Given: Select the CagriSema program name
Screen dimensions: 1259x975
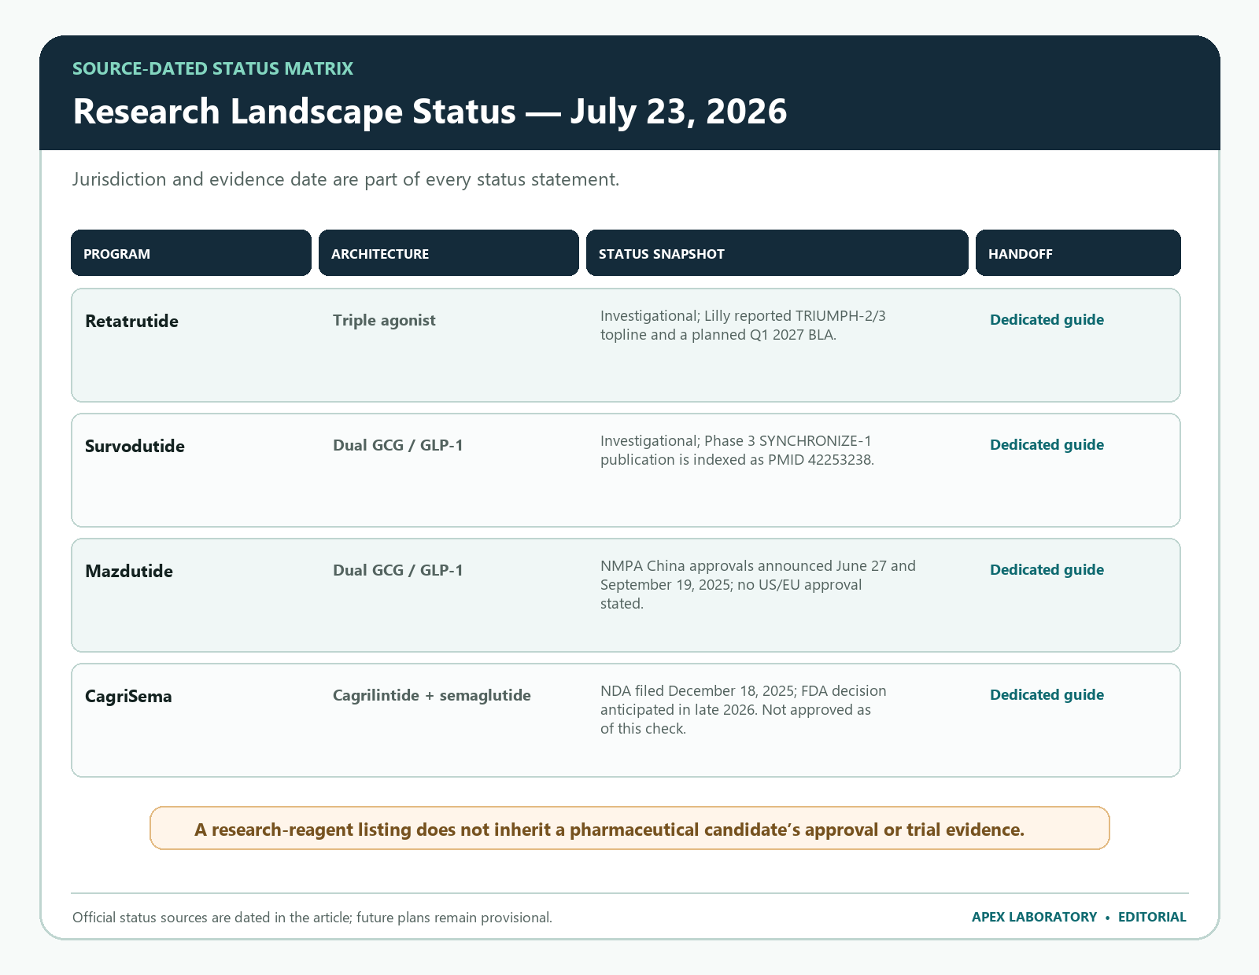Looking at the screenshot, I should 128,696.
